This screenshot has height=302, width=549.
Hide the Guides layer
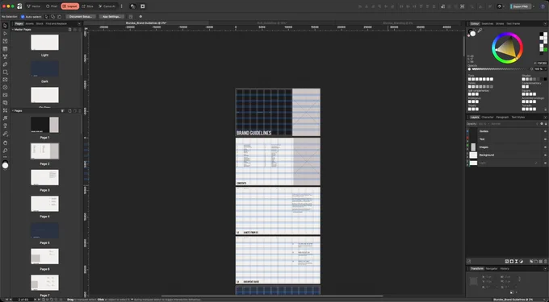click(545, 131)
